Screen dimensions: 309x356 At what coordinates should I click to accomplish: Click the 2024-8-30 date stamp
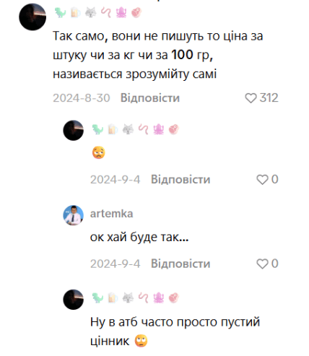pos(82,98)
